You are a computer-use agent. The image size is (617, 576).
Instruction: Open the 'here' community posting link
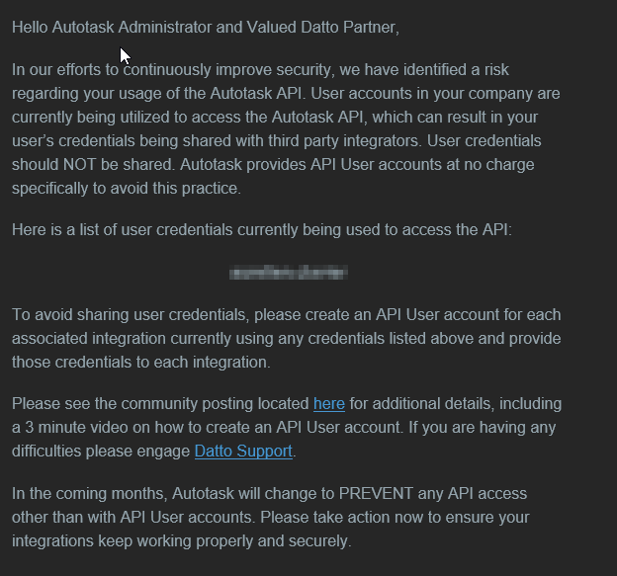(x=329, y=404)
